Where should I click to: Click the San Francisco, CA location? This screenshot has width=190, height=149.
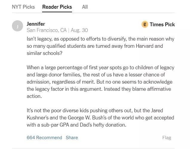(47, 30)
